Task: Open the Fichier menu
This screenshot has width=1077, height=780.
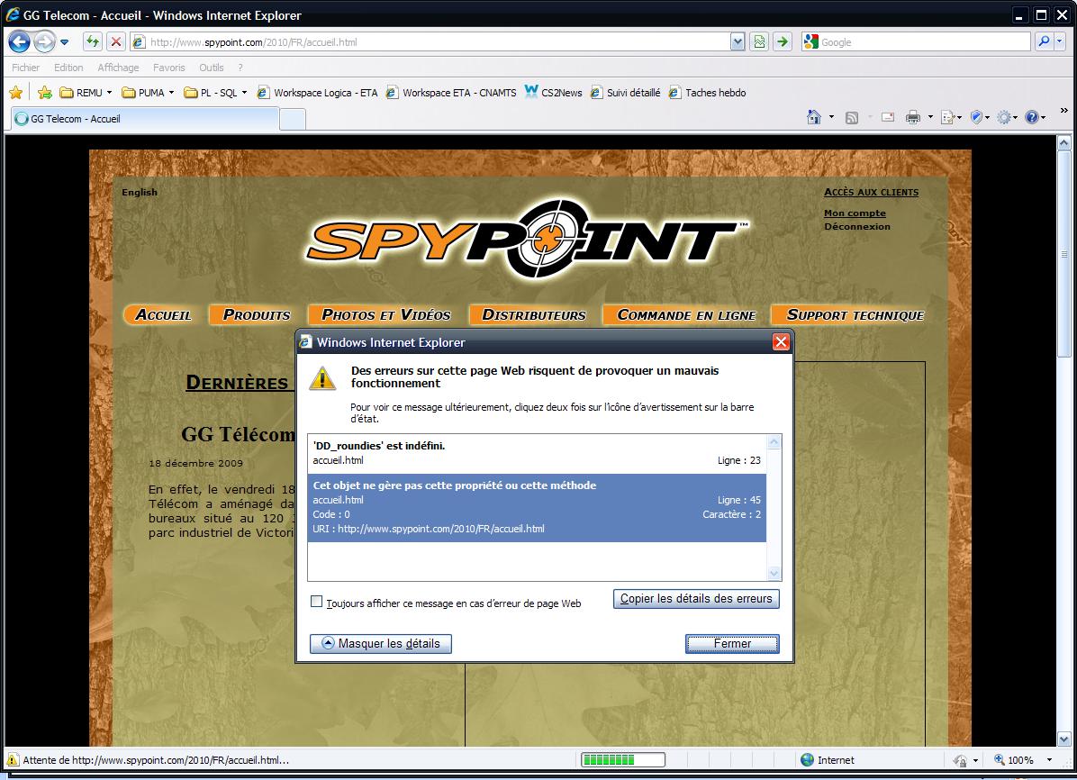Action: pos(25,68)
